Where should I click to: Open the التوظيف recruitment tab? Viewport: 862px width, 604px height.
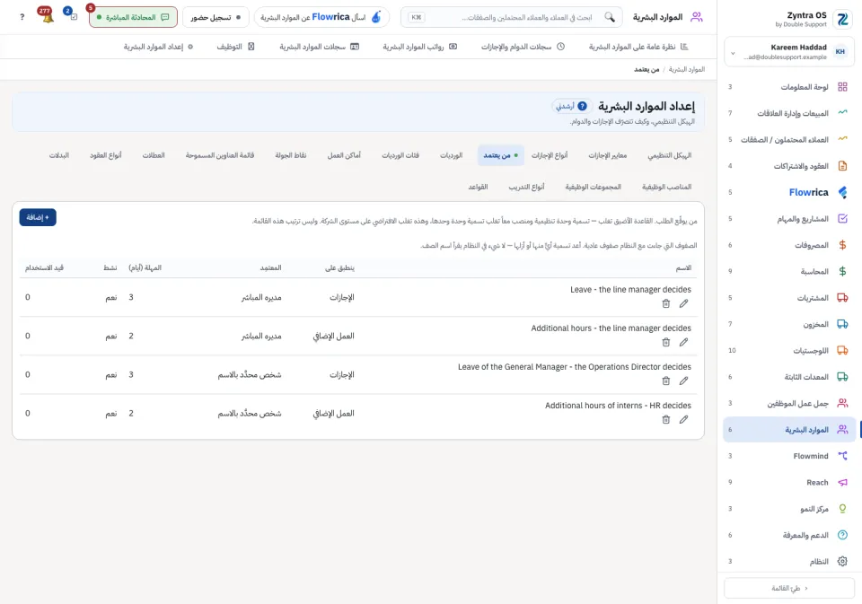(x=236, y=47)
